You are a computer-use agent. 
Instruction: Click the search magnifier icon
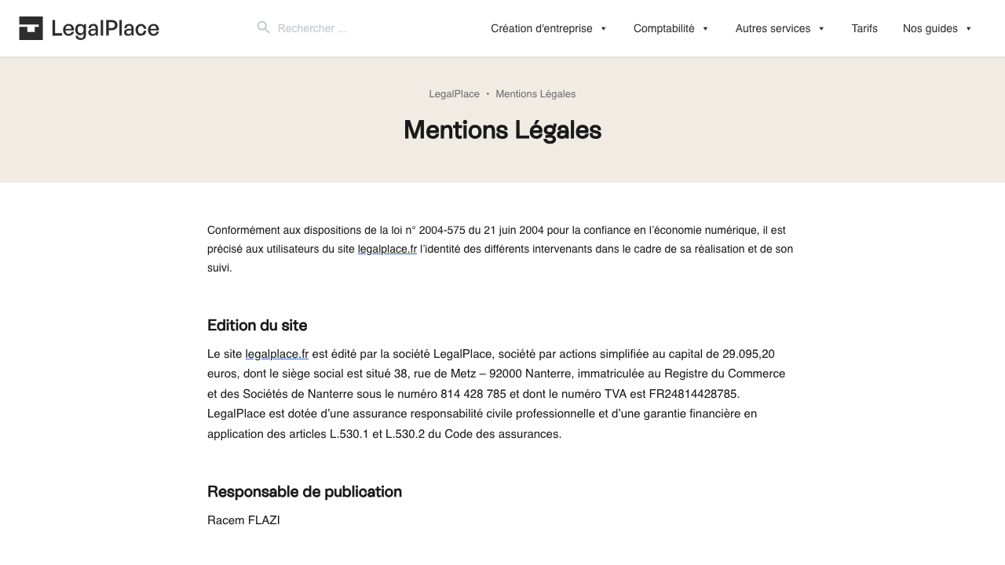[x=264, y=27]
